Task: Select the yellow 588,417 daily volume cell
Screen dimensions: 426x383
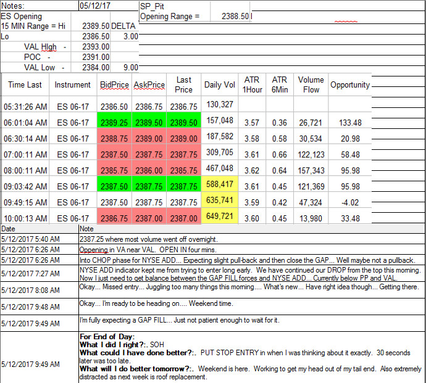Action: 220,184
